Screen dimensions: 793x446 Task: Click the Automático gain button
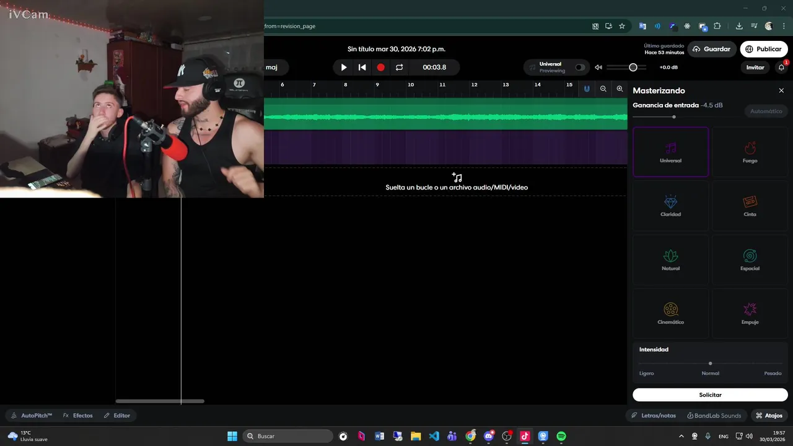point(766,111)
